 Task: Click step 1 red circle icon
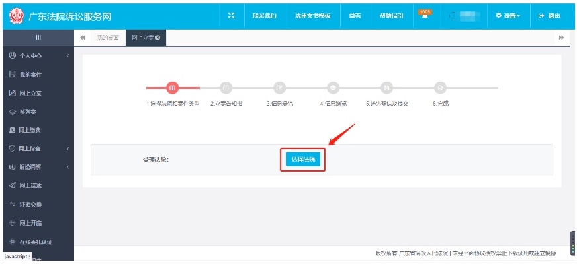172,88
